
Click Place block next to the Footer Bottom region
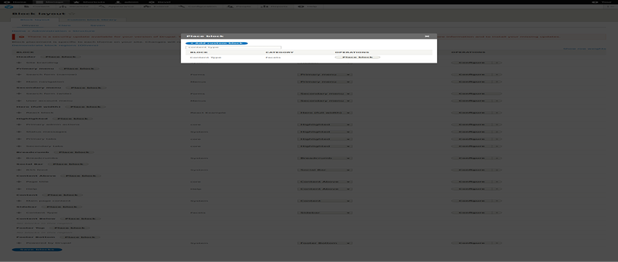pos(80,237)
